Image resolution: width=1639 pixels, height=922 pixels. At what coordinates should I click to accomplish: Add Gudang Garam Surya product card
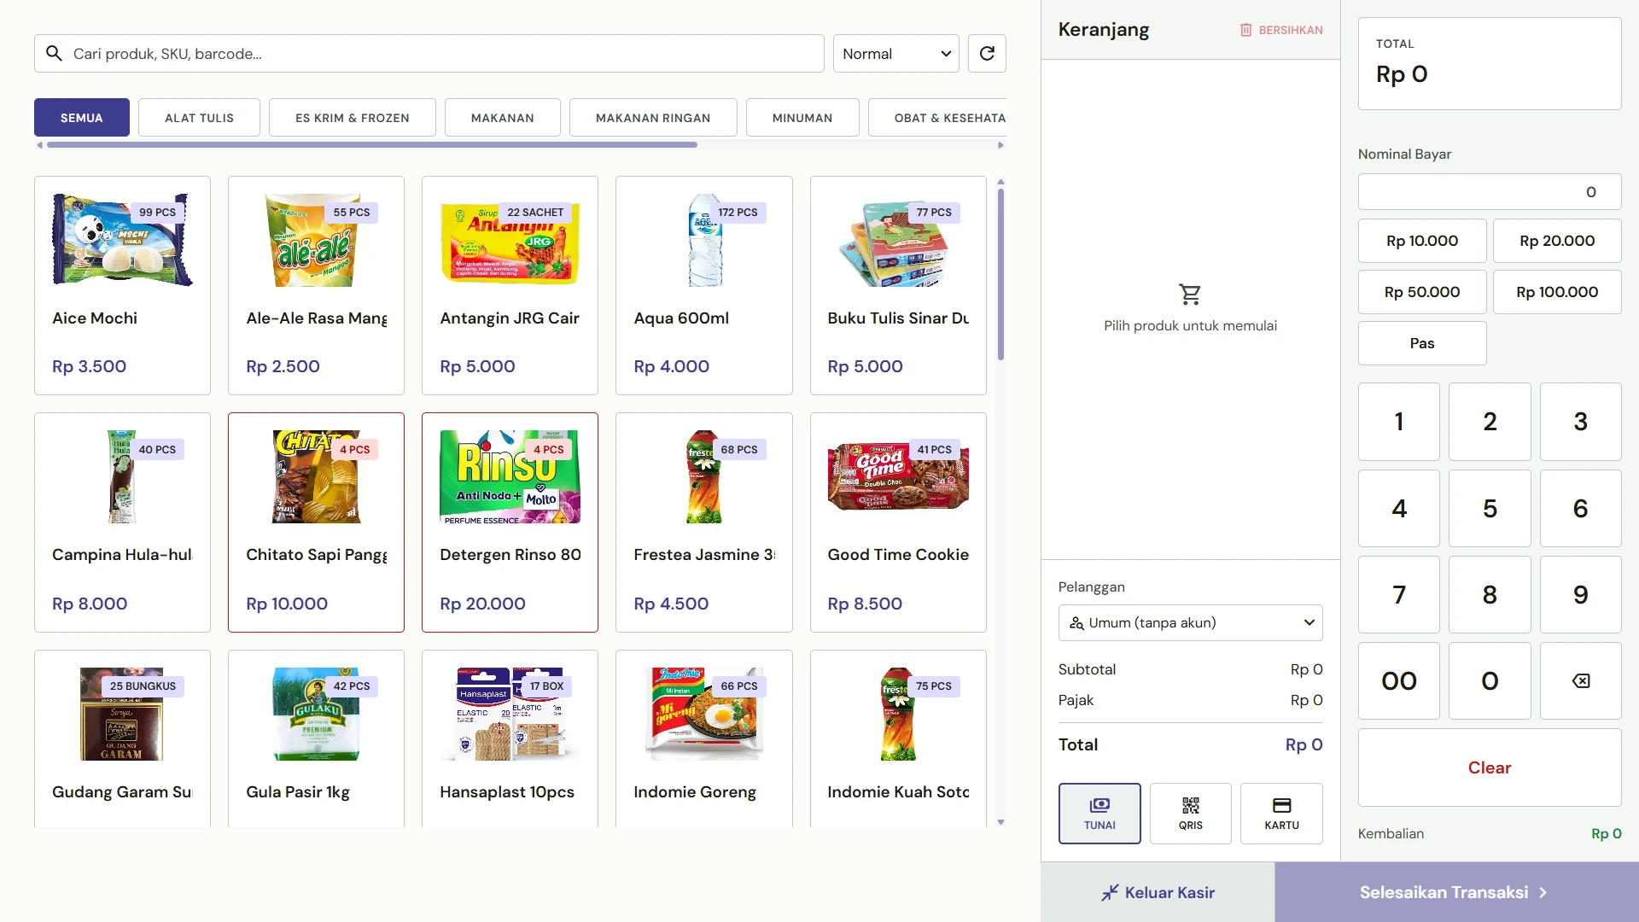click(122, 738)
